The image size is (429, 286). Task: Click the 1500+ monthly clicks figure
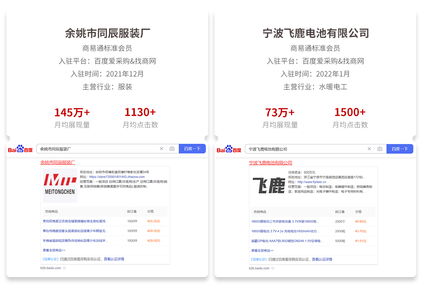[350, 112]
